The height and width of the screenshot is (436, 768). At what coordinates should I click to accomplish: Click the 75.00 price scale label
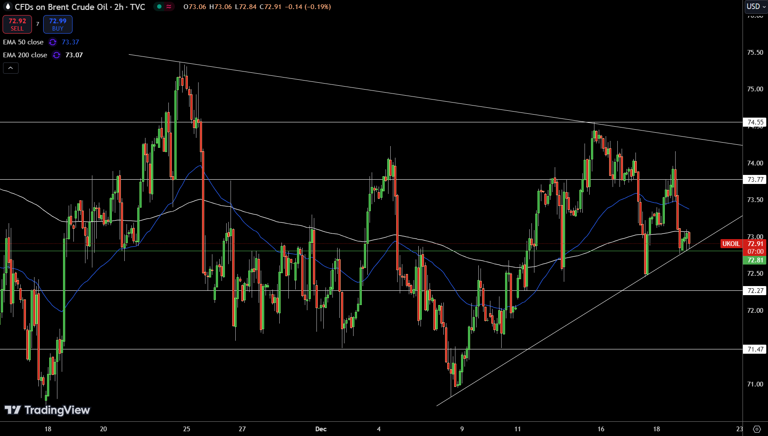pyautogui.click(x=755, y=89)
